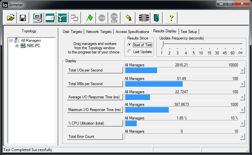Open chart arrow for CPU Utilization

pyautogui.click(x=242, y=123)
